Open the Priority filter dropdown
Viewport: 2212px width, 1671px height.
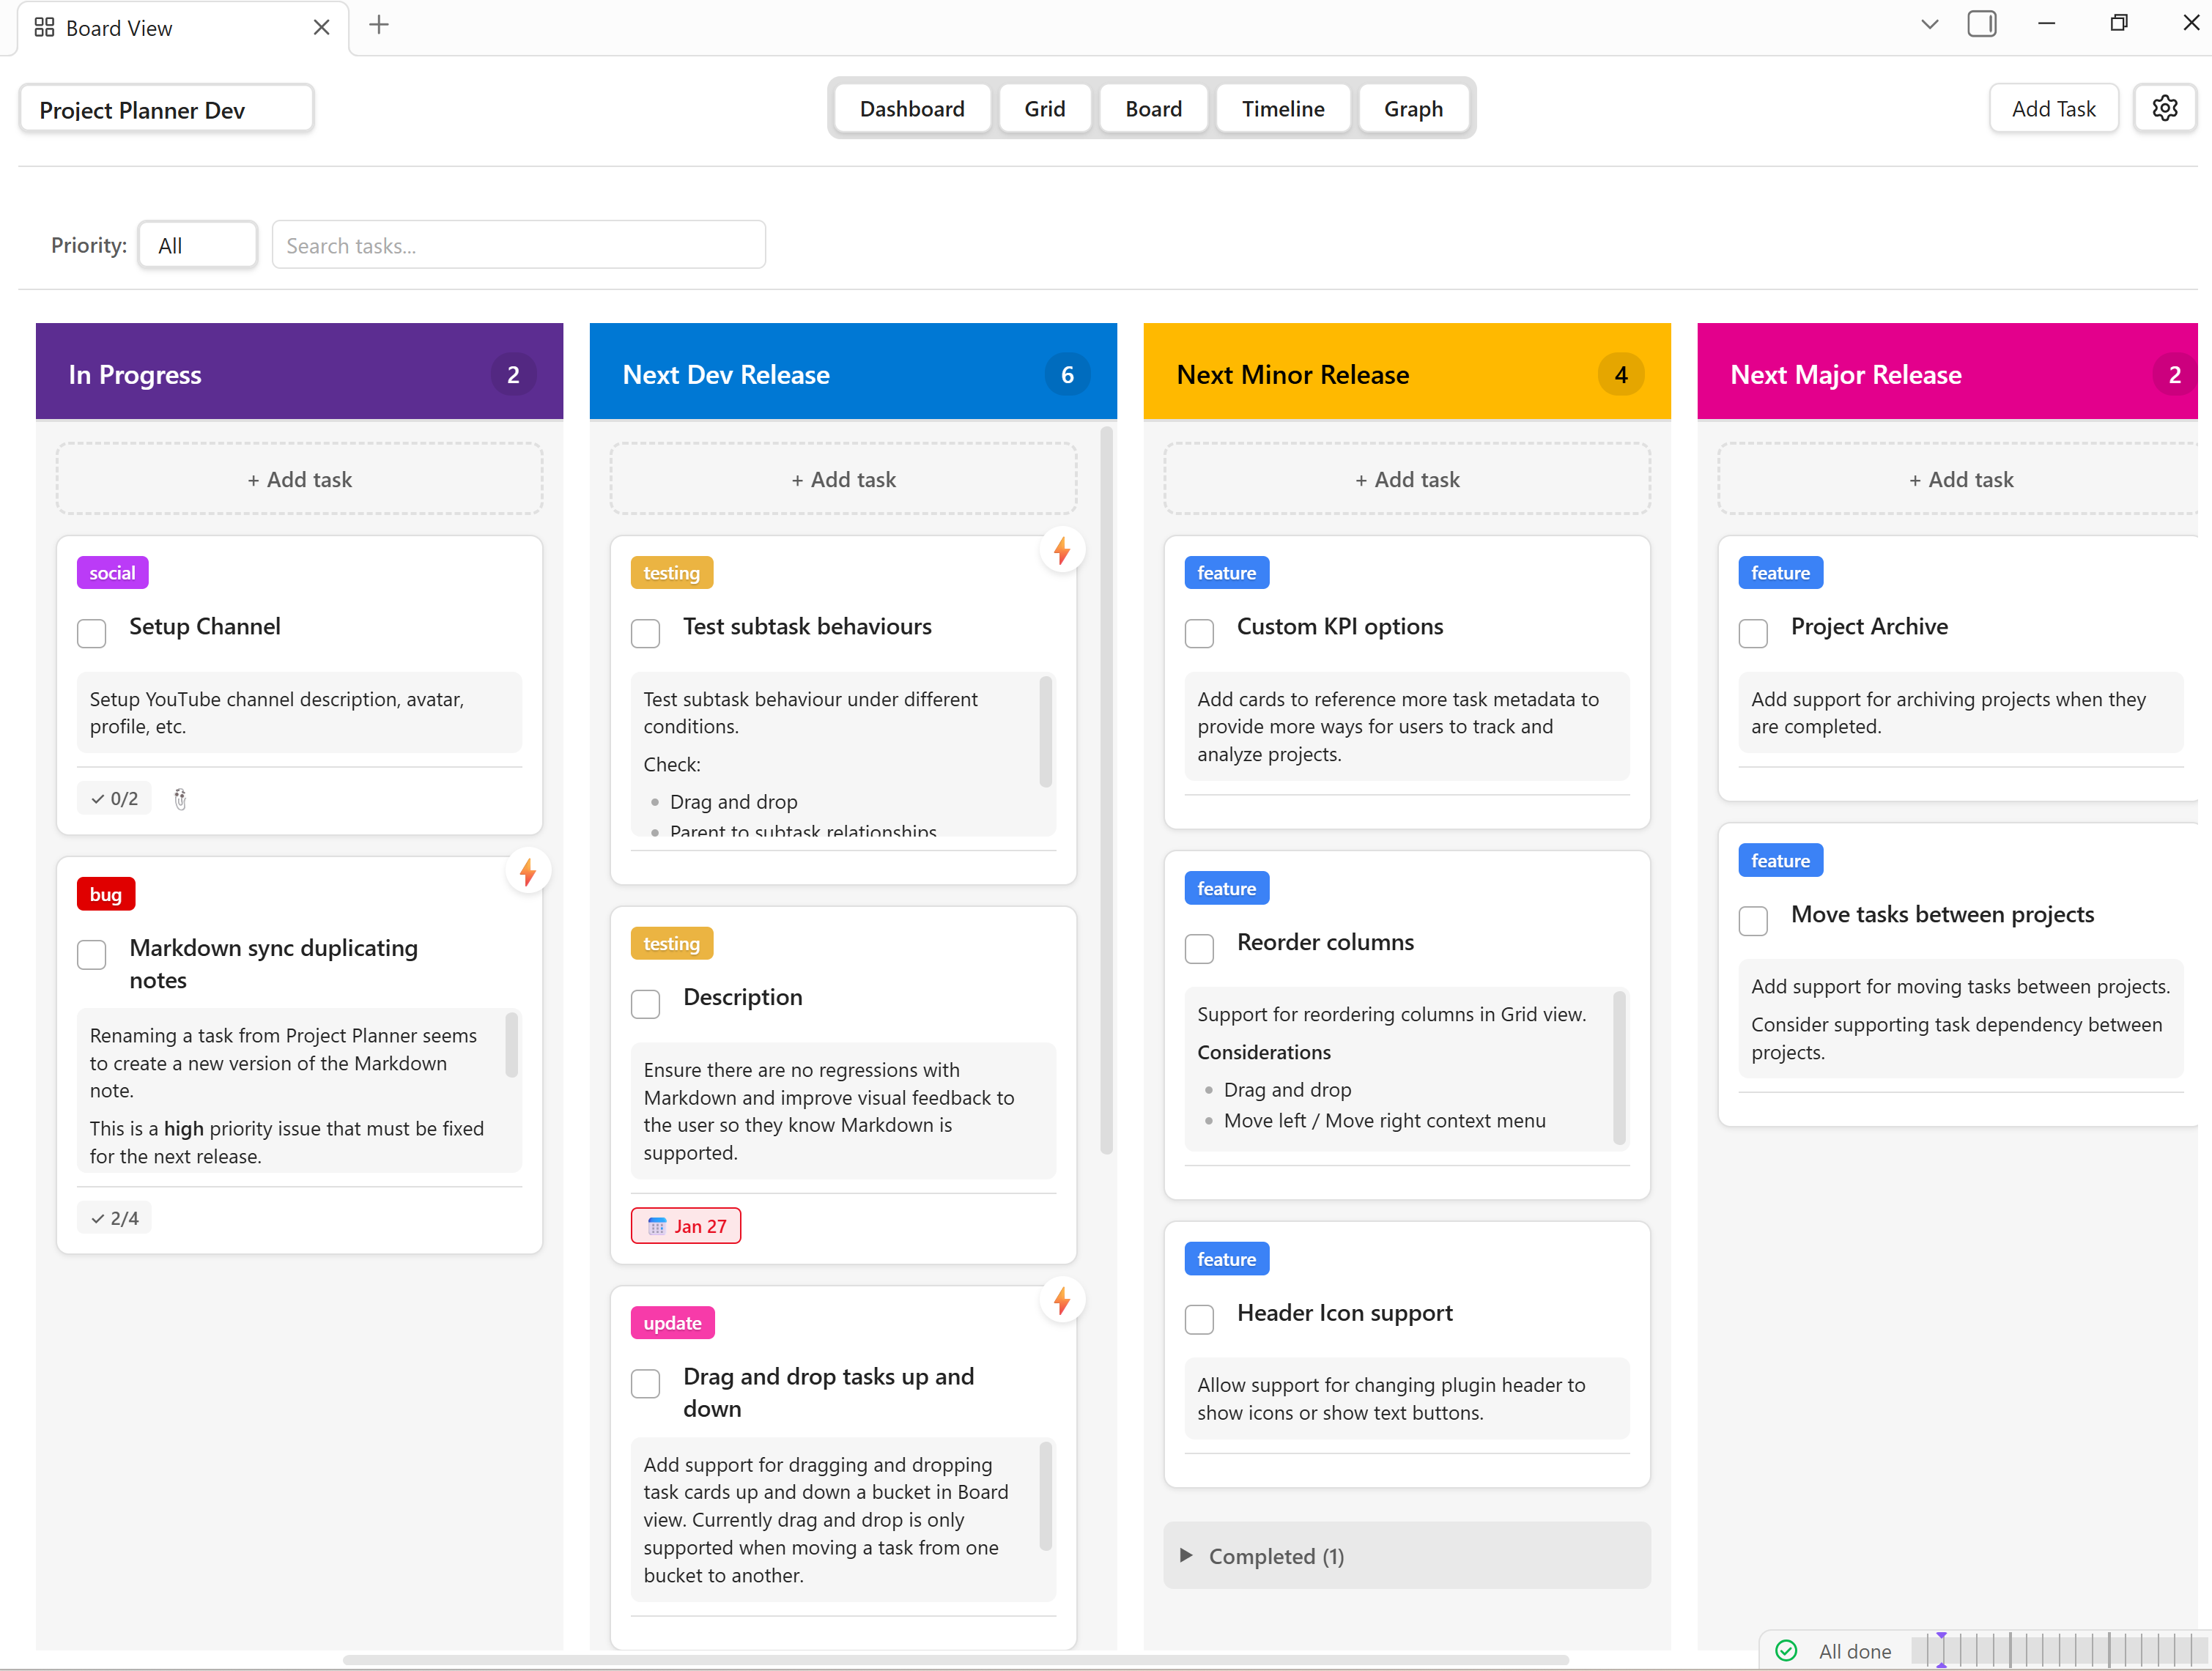198,245
